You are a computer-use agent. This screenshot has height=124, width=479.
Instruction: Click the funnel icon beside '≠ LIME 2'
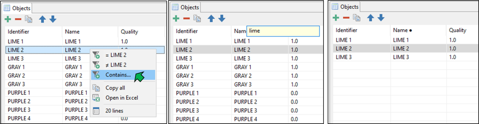point(96,65)
